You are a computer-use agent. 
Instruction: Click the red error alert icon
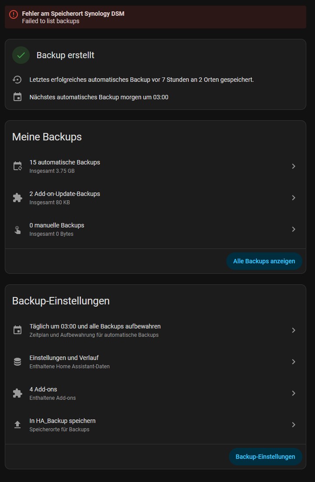(14, 14)
